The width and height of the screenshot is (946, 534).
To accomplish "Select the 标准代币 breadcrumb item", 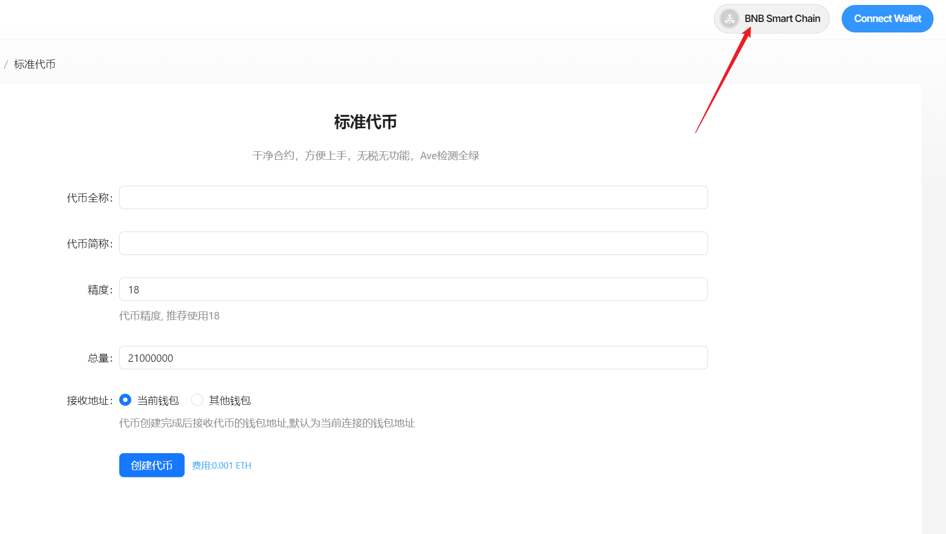I will click(34, 64).
